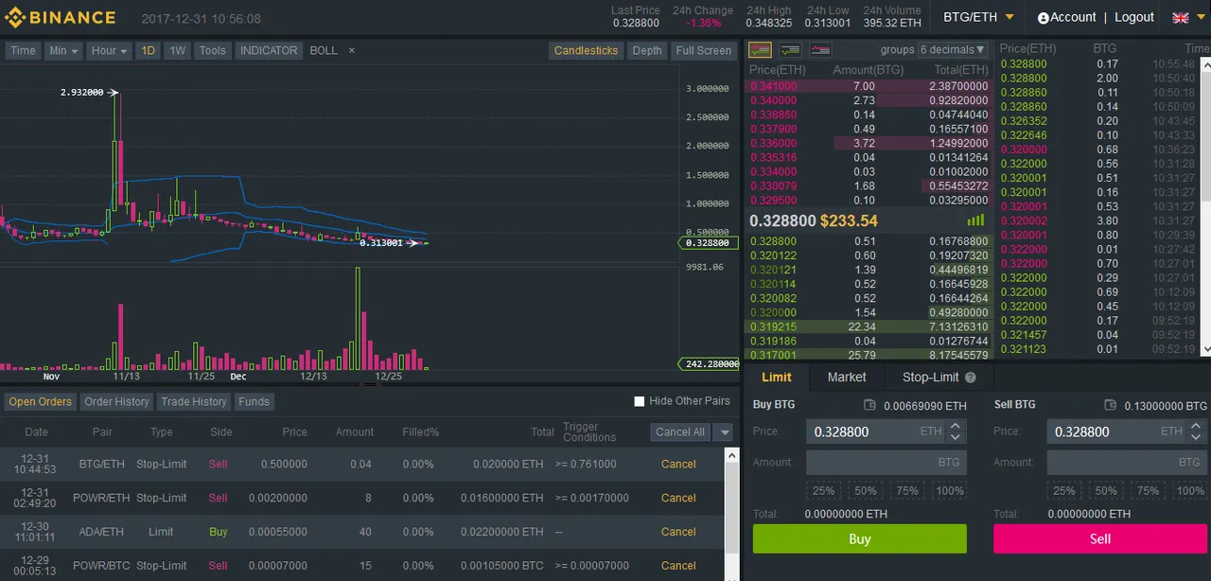Switch to the Trade History tab
Image resolution: width=1211 pixels, height=581 pixels.
point(193,401)
